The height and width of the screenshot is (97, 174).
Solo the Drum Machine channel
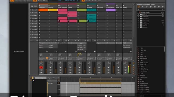pyautogui.click(x=60, y=70)
